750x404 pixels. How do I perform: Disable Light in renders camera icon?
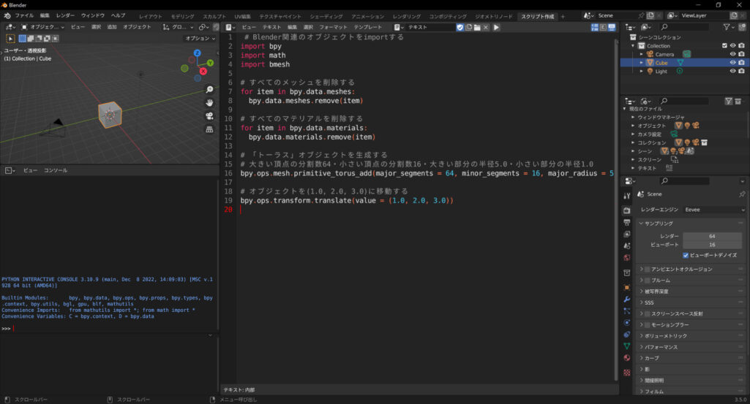[x=741, y=71]
